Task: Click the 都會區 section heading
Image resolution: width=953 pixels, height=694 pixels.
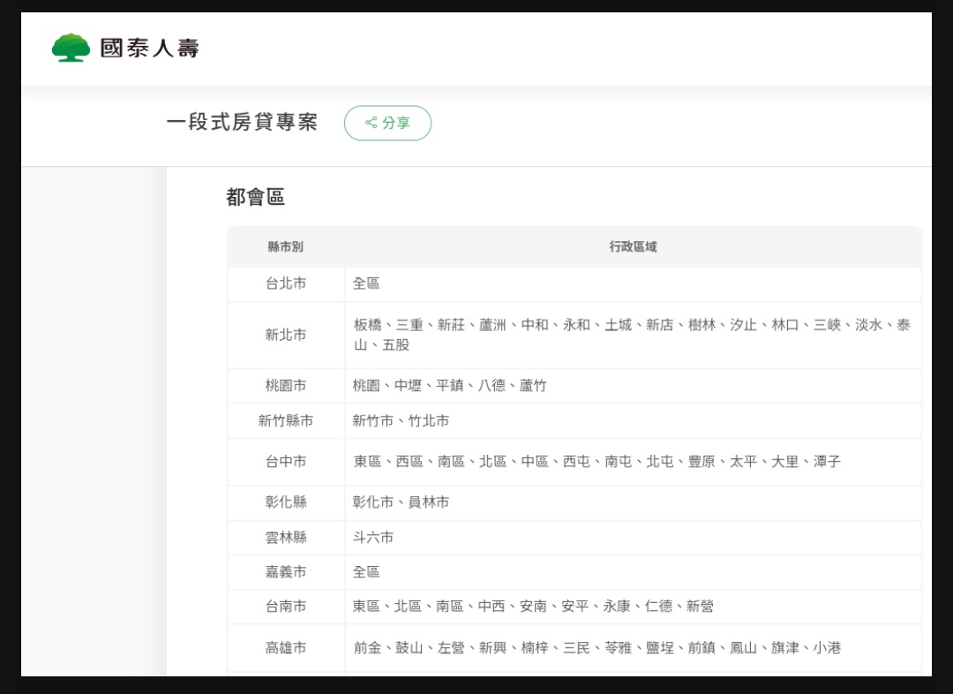Action: (x=255, y=197)
